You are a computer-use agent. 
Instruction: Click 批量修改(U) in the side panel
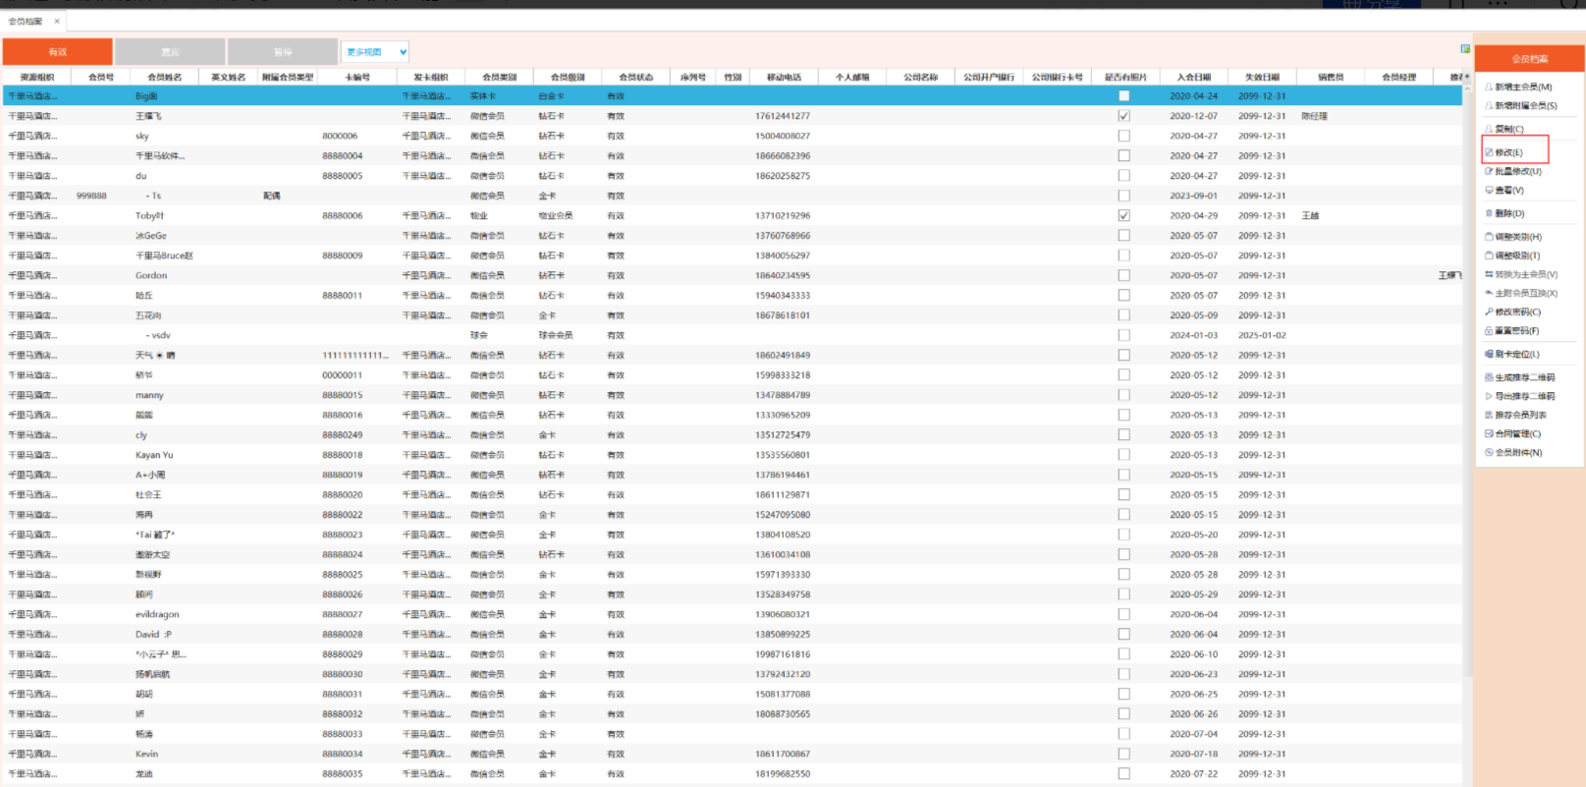[x=1517, y=171]
